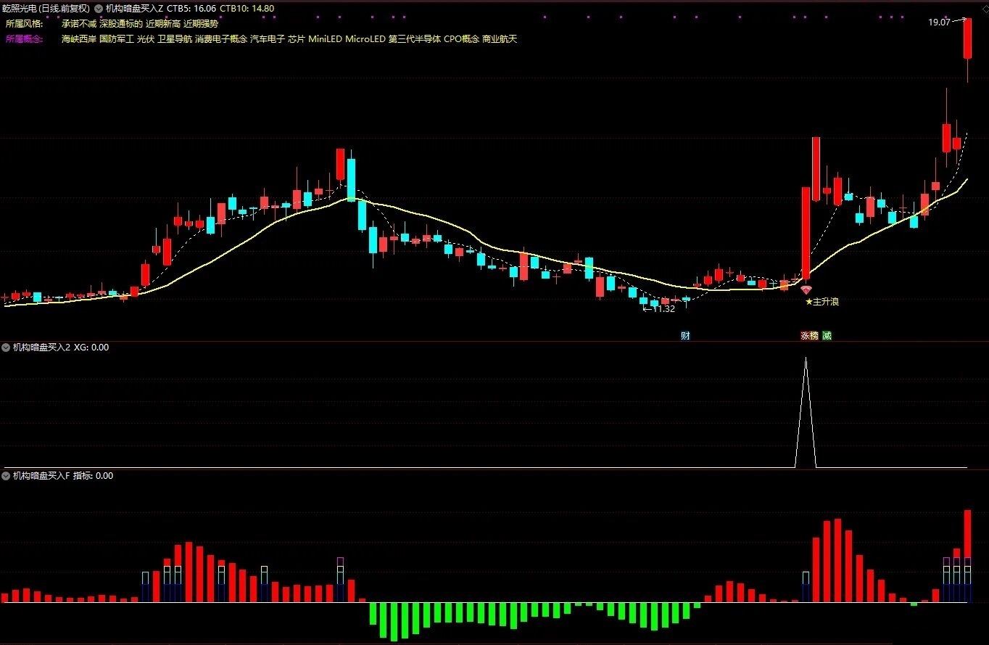Open the 卫星导航 concept tag
Image resolution: width=989 pixels, height=645 pixels.
175,39
